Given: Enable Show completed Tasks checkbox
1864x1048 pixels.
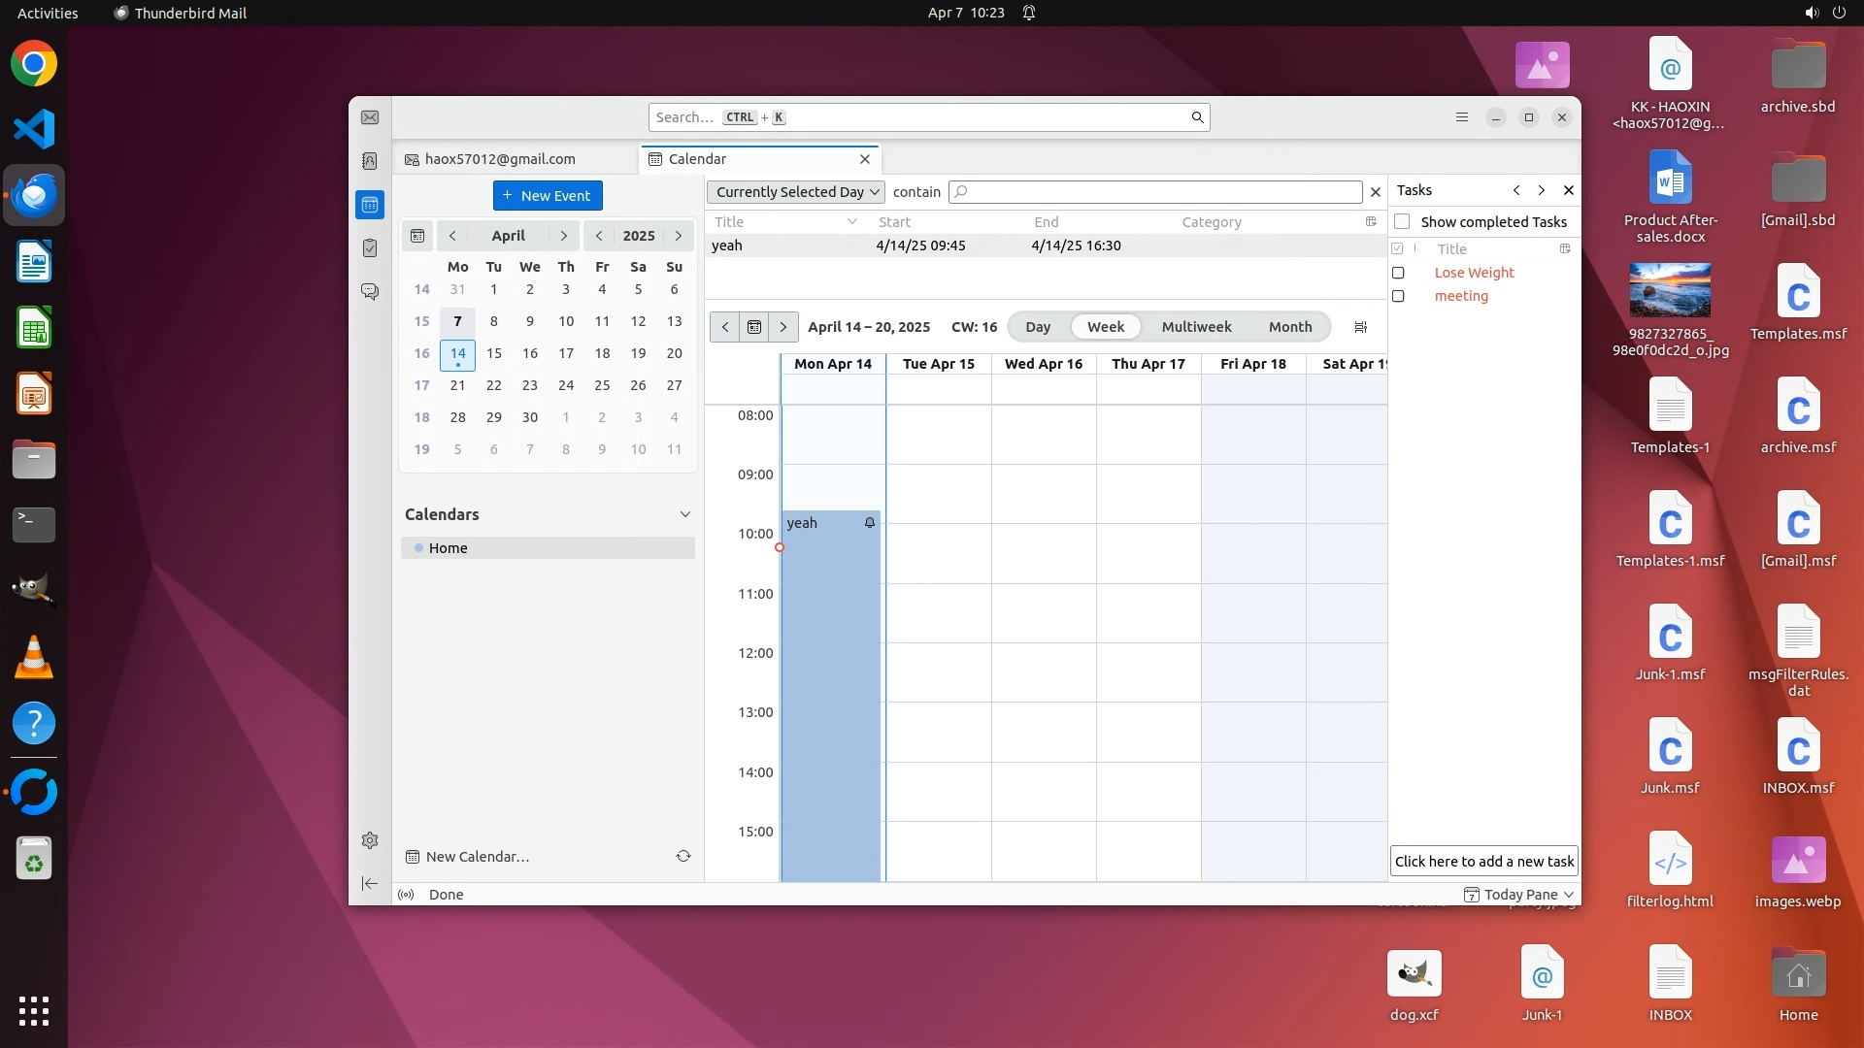Looking at the screenshot, I should (1402, 222).
